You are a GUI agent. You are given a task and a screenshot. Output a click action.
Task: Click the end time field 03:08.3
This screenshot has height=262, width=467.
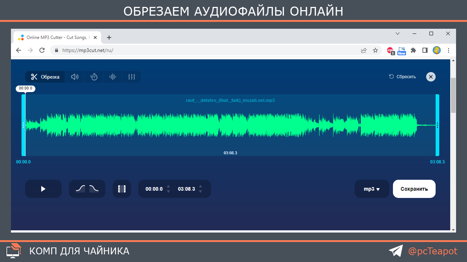[x=186, y=189]
